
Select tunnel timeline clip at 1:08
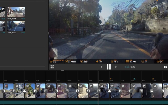pos(136,91)
